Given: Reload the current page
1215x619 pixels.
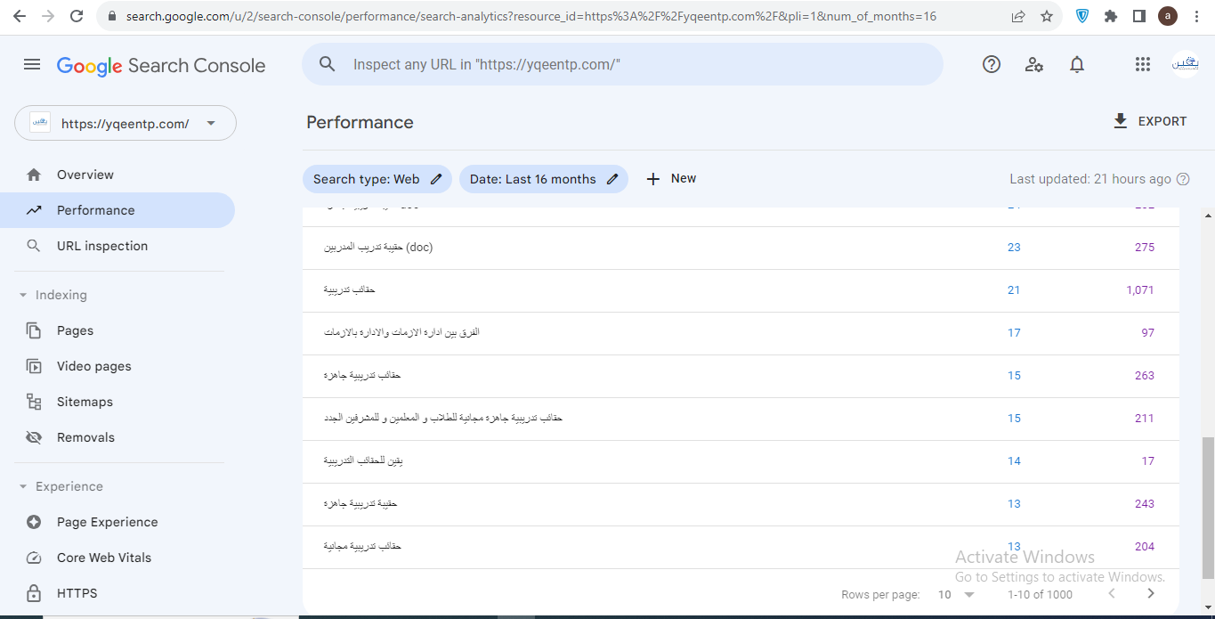Looking at the screenshot, I should pyautogui.click(x=77, y=16).
